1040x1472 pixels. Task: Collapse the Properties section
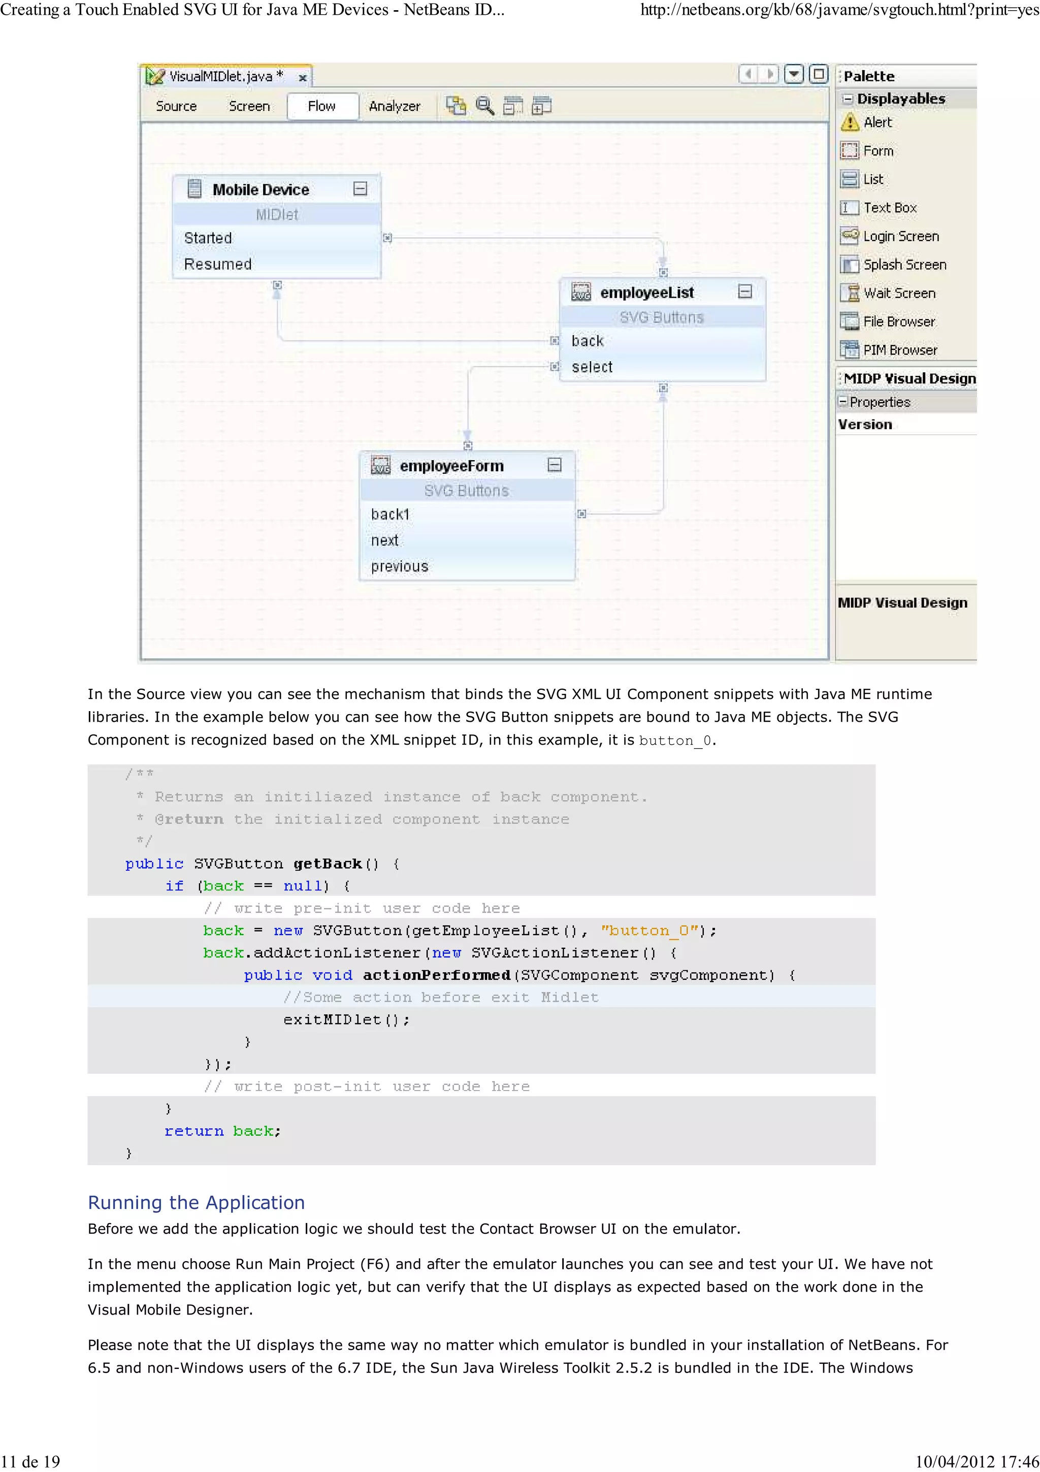click(x=842, y=401)
